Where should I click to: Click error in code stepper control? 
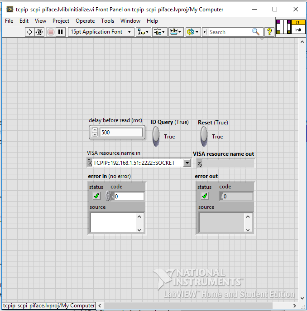(108, 196)
